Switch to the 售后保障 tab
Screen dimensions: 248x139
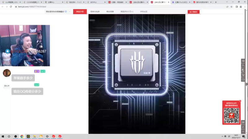(x=110, y=12)
